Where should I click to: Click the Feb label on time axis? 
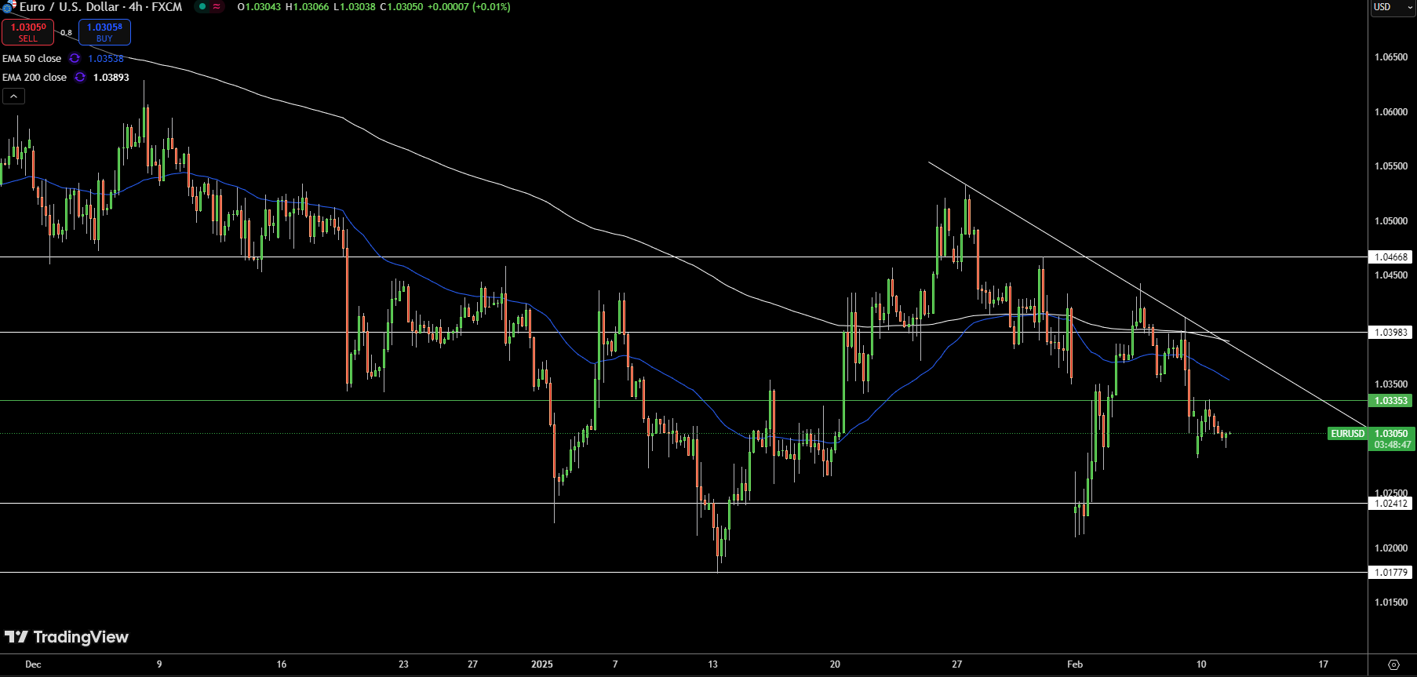(1075, 664)
